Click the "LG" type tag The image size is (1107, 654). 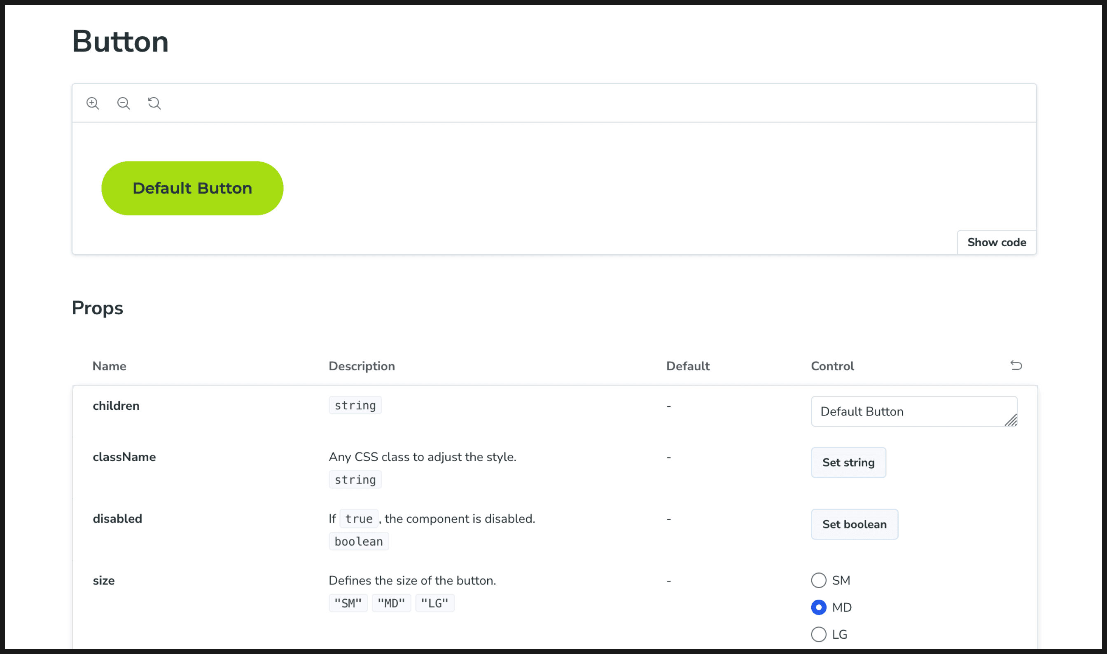434,603
